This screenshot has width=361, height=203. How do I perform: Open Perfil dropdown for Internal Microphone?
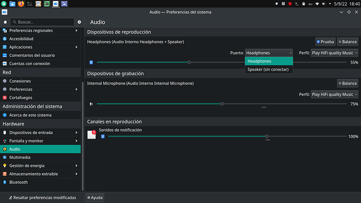(334, 95)
